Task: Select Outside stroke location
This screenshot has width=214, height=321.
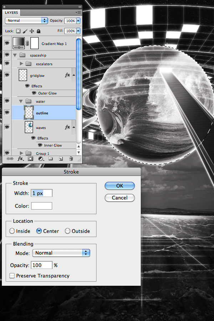Action: click(67, 231)
